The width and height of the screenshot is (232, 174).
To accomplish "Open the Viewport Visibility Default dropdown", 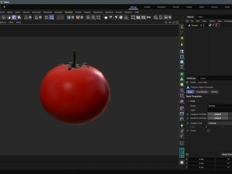I will point(217,114).
